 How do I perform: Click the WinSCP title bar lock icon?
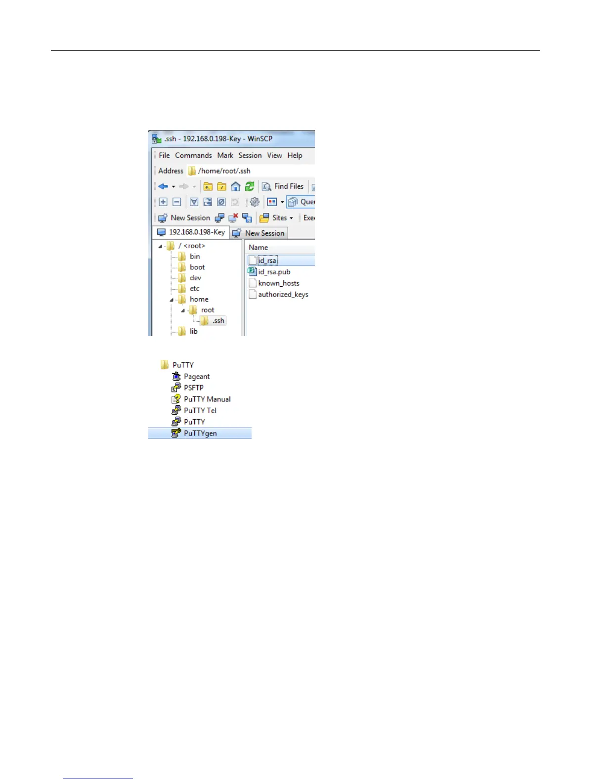(x=157, y=139)
